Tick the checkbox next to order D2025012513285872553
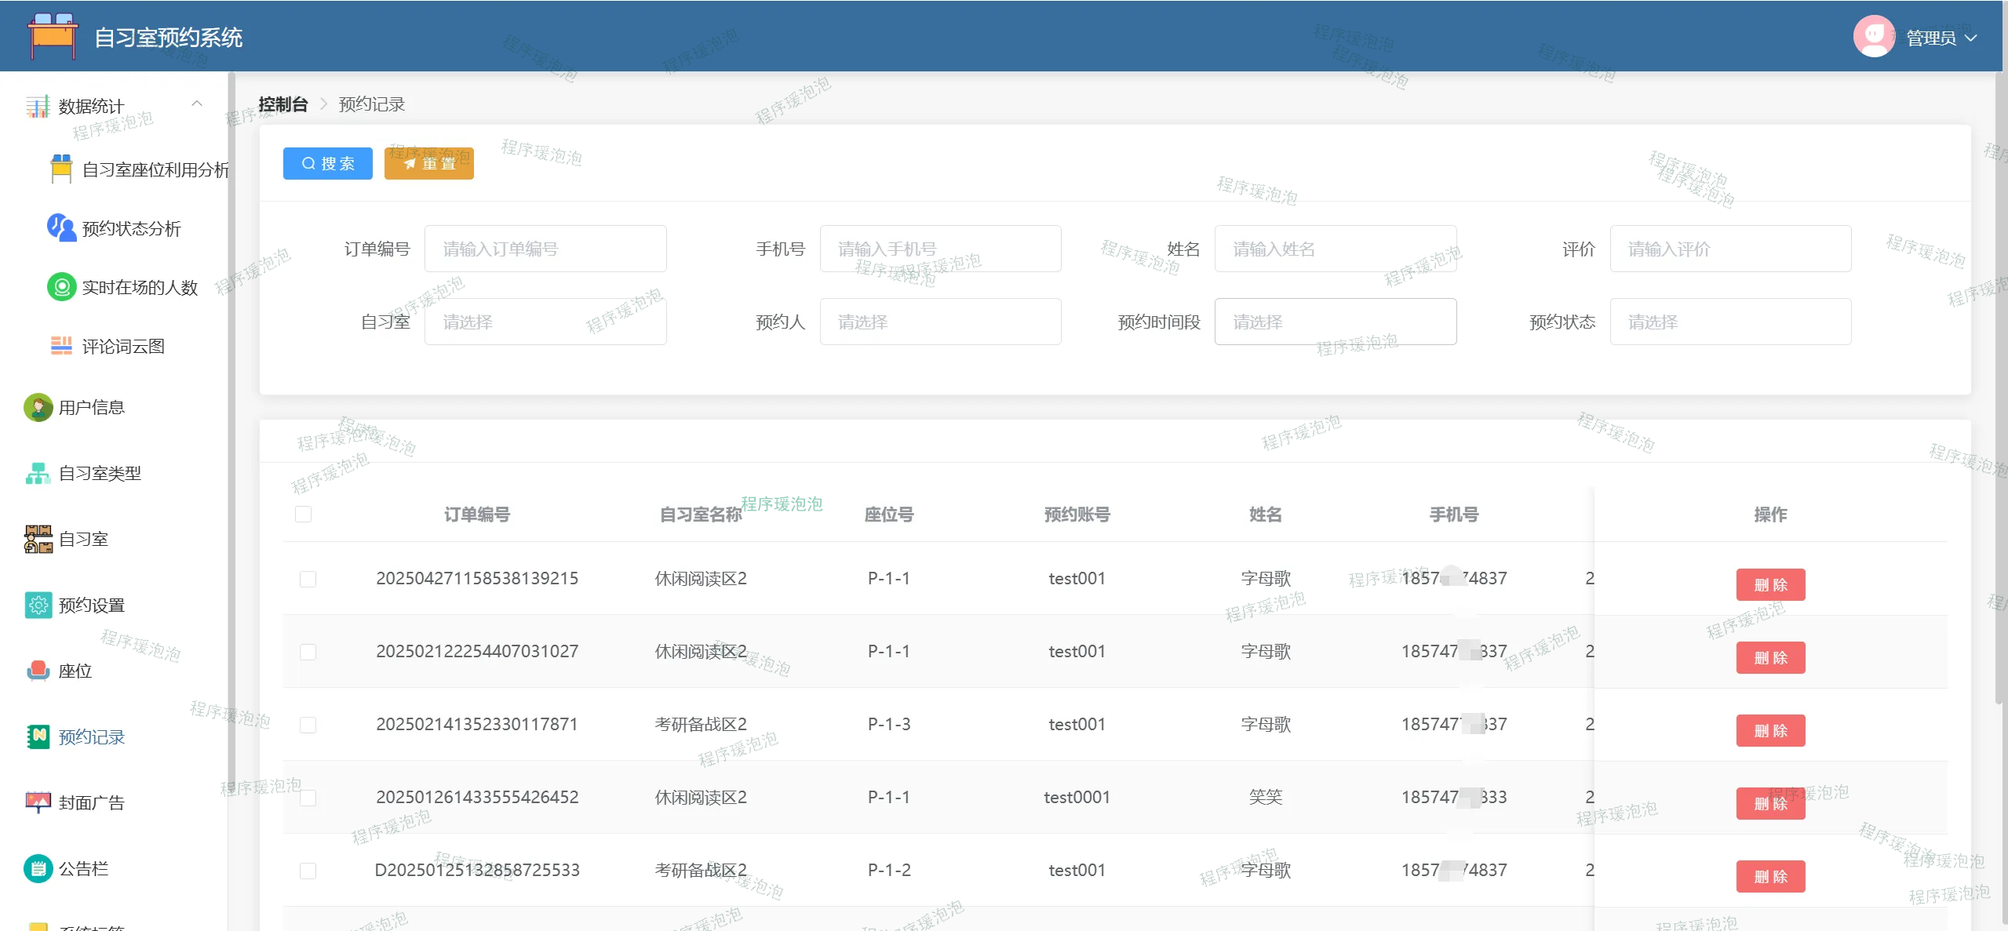This screenshot has width=2008, height=931. tap(307, 870)
